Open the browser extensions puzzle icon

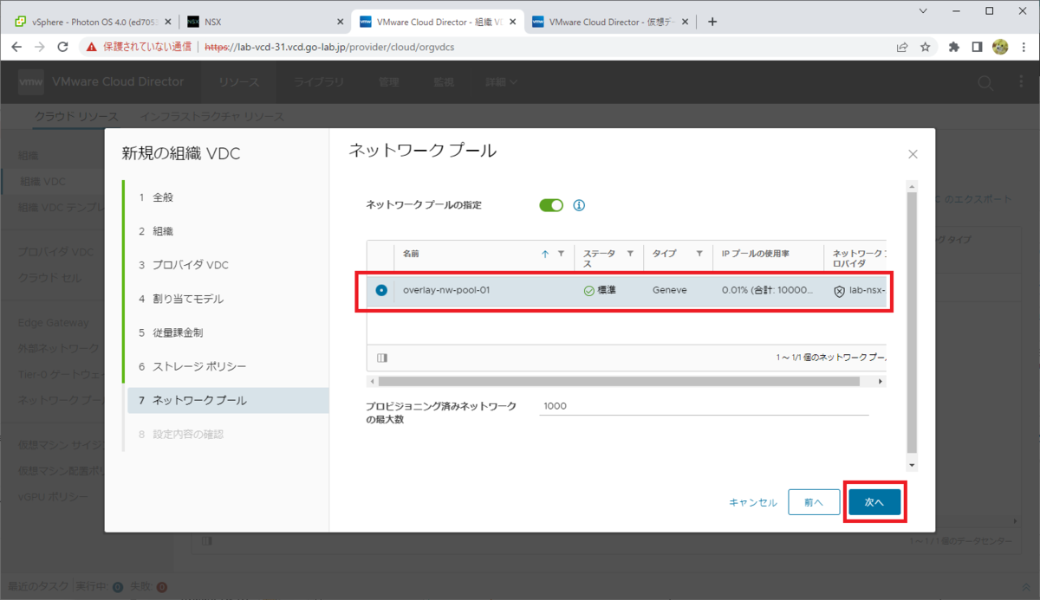(954, 47)
